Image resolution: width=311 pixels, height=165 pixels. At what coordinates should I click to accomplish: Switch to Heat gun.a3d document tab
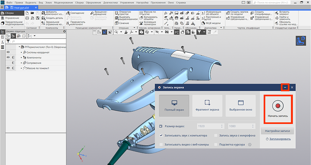coord(21,8)
